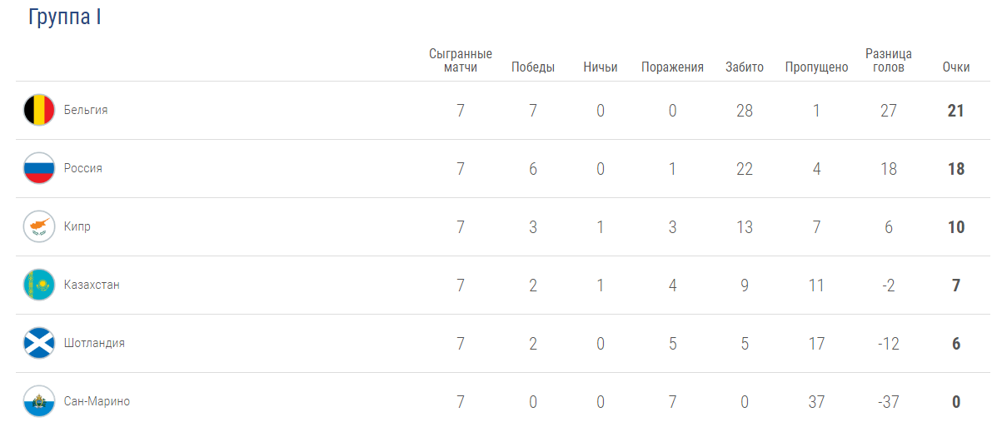The height and width of the screenshot is (427, 992).
Task: Click the Kazakhstan flag icon
Action: [x=39, y=285]
